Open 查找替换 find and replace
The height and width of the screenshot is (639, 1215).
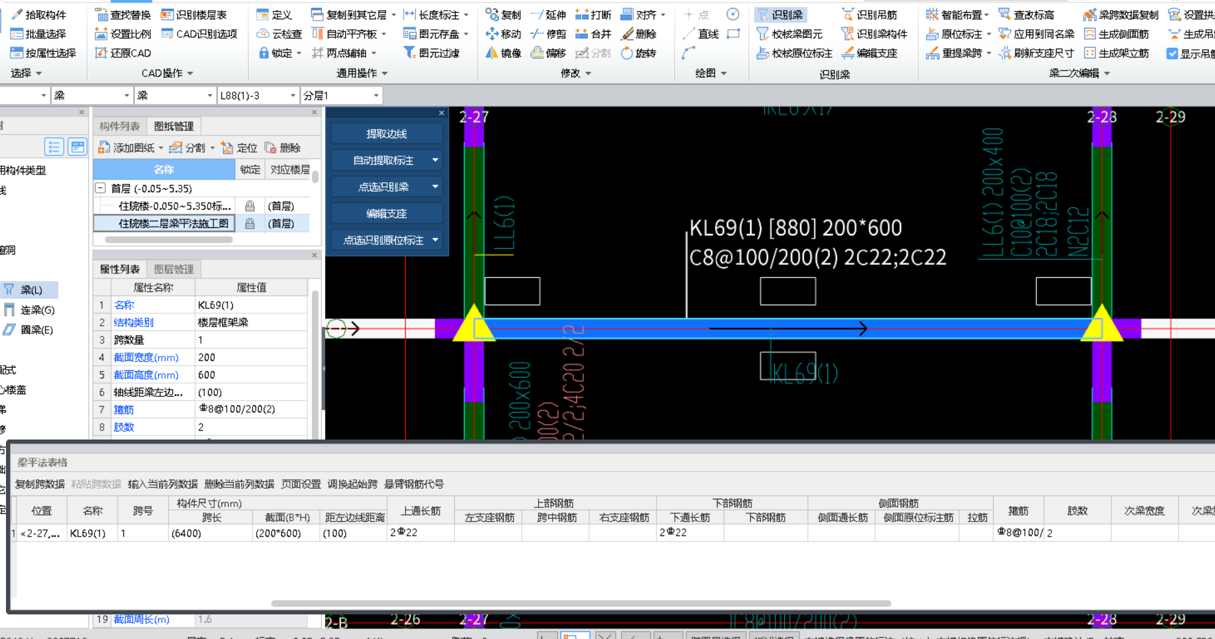pos(123,15)
